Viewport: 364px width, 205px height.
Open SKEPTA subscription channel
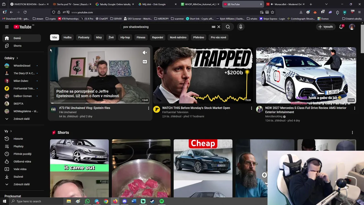pyautogui.click(x=22, y=104)
